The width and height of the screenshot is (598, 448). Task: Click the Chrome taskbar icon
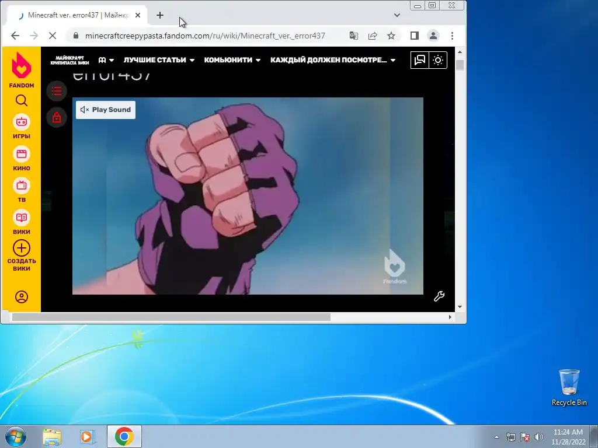[124, 436]
